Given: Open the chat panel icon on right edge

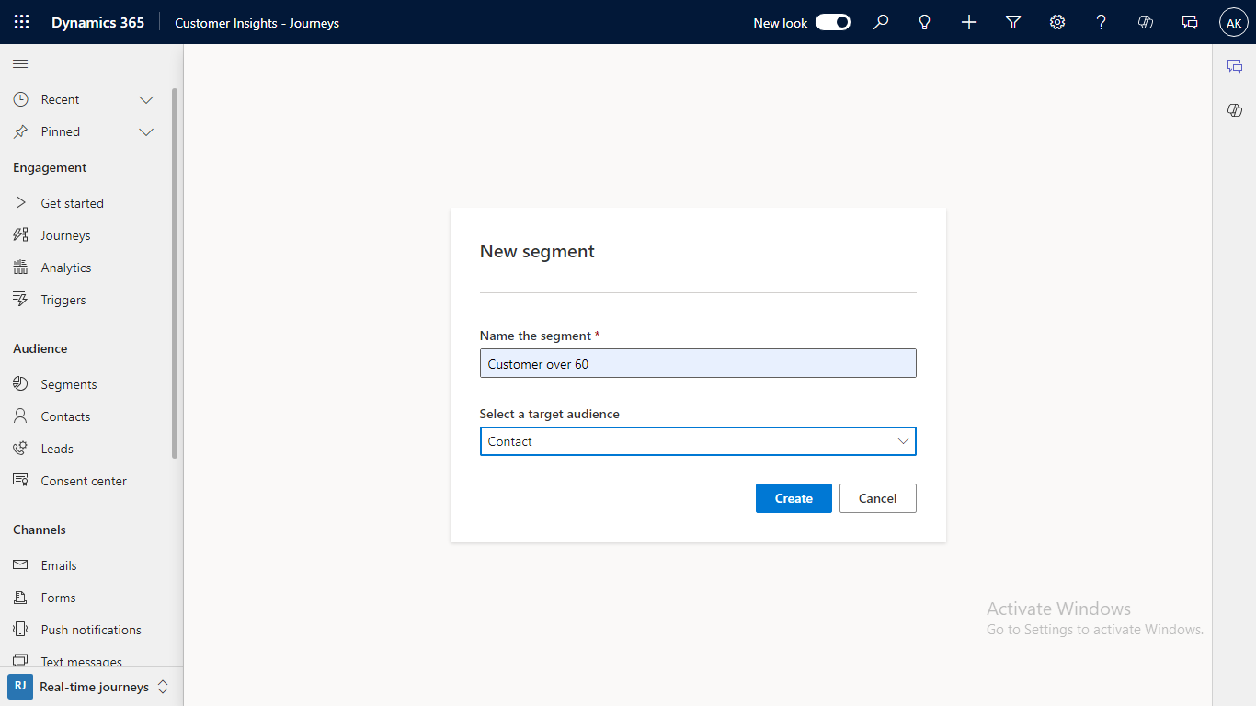Looking at the screenshot, I should tap(1235, 66).
